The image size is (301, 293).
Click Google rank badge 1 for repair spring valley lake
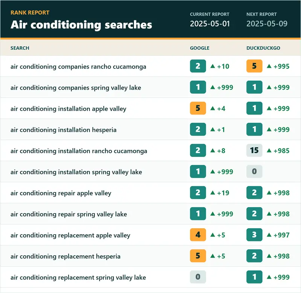click(x=198, y=214)
